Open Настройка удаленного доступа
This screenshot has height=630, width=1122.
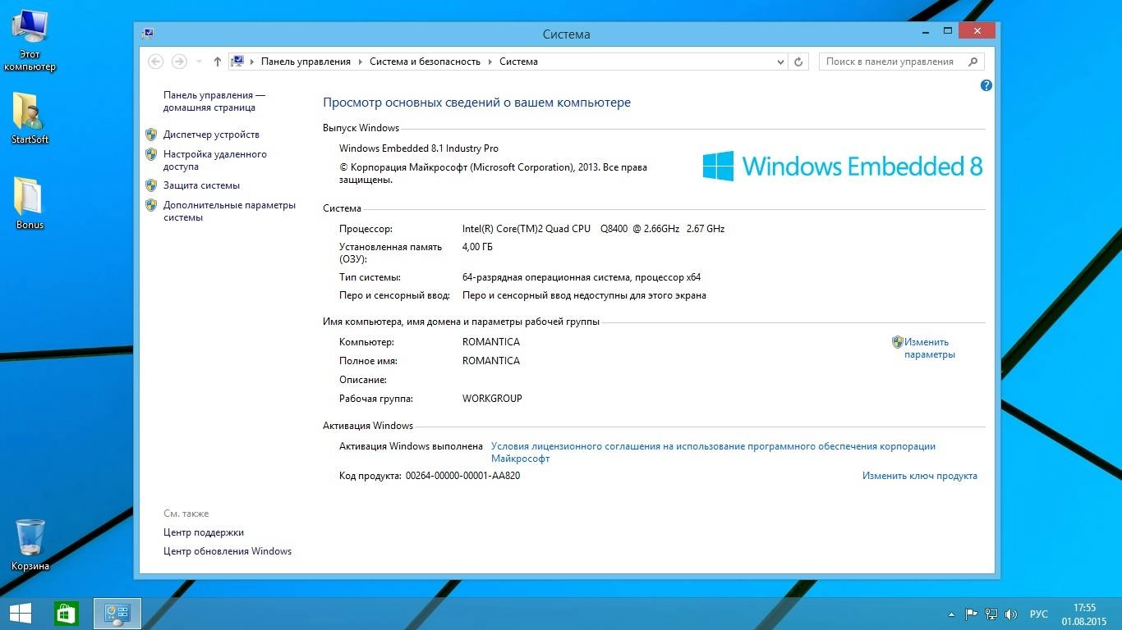tap(215, 160)
